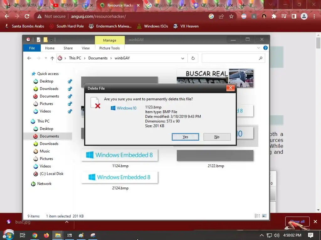Open Task View on taskbar
The height and width of the screenshot is (240, 321).
[23, 235]
